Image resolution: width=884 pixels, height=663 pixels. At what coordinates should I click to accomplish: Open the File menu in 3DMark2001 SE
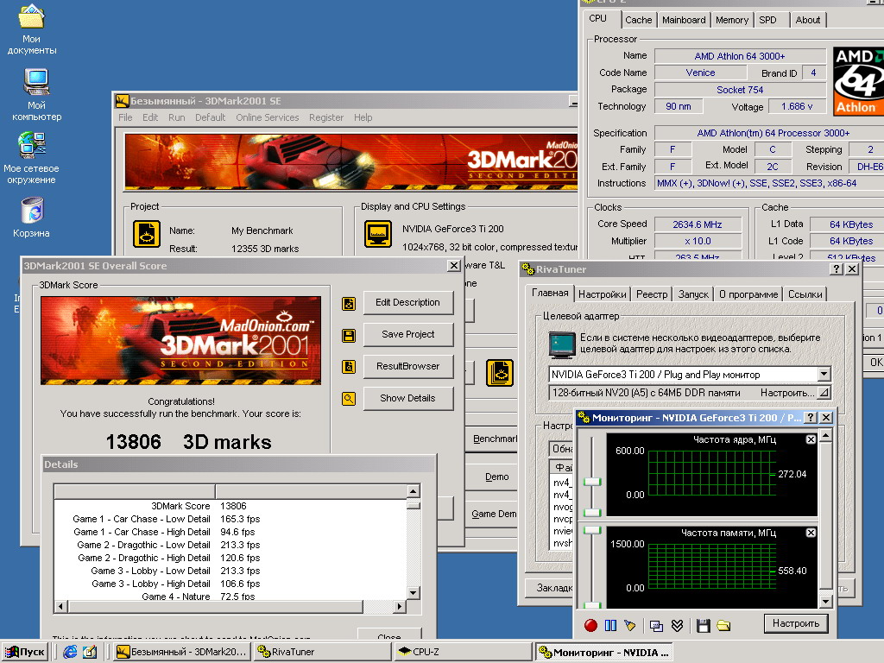(x=125, y=117)
